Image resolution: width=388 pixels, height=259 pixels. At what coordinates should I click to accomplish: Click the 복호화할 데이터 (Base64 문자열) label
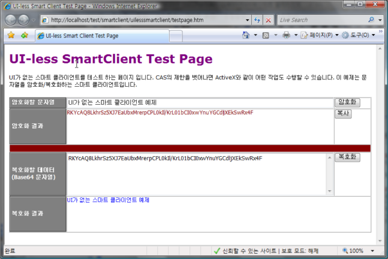[x=34, y=173]
